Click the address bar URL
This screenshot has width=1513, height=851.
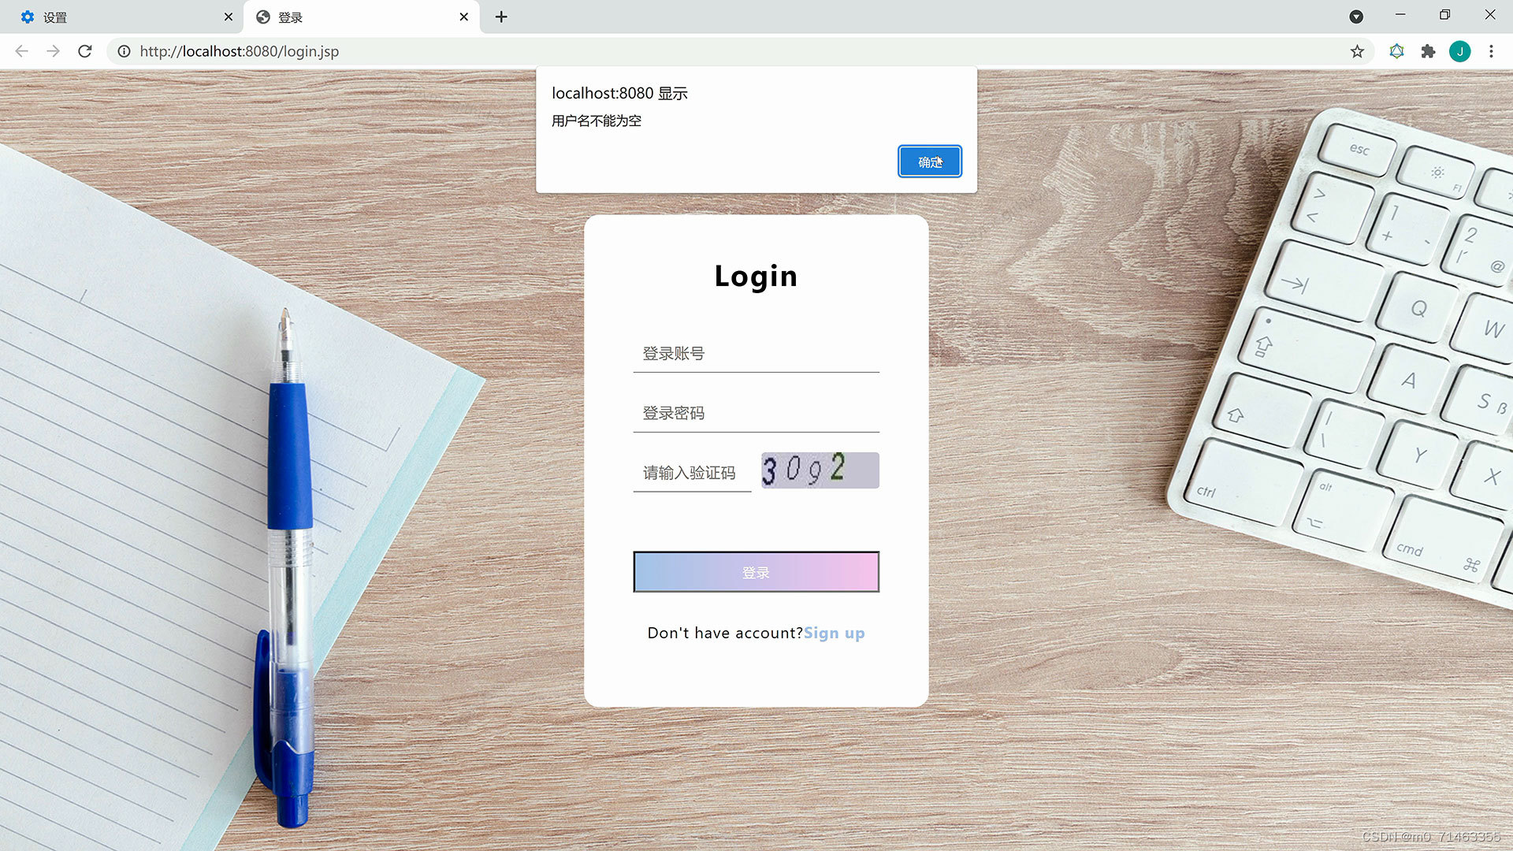[x=240, y=51]
